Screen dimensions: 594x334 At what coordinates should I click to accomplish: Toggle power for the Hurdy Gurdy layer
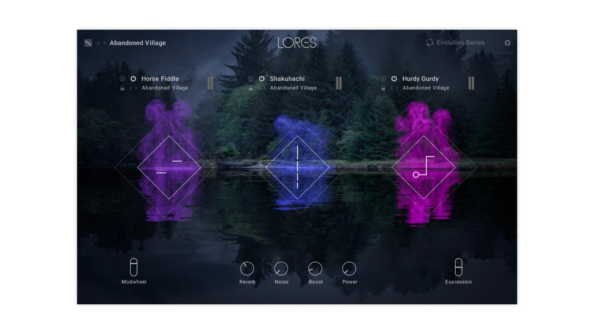pos(394,79)
